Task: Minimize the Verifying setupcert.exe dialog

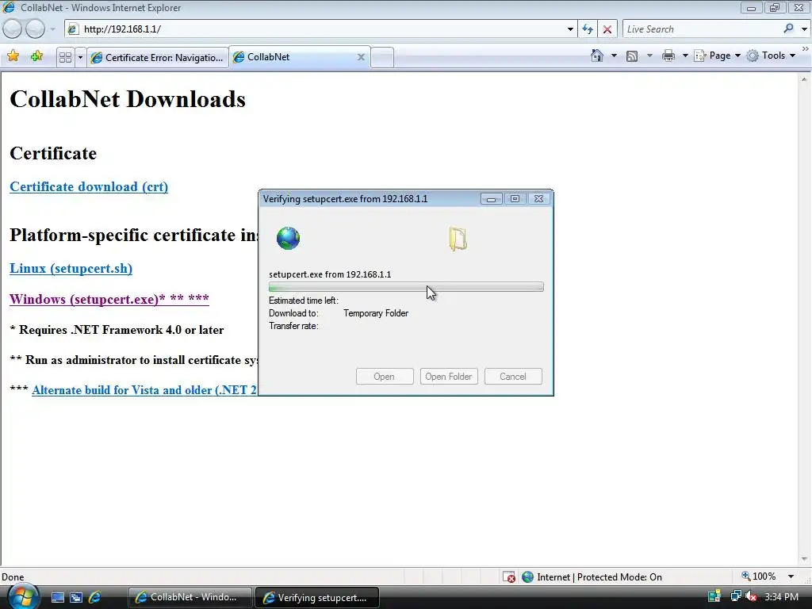Action: 491,199
